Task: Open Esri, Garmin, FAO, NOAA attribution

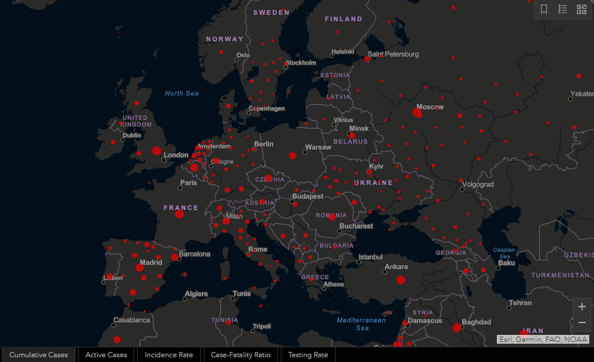Action: [x=543, y=339]
